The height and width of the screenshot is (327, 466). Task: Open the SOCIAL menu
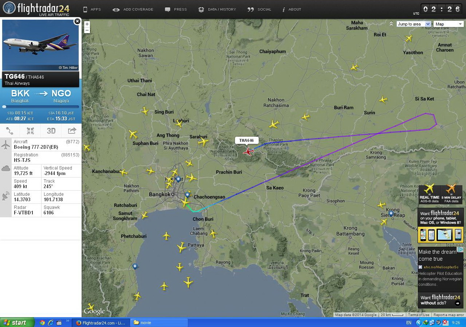[x=259, y=9]
